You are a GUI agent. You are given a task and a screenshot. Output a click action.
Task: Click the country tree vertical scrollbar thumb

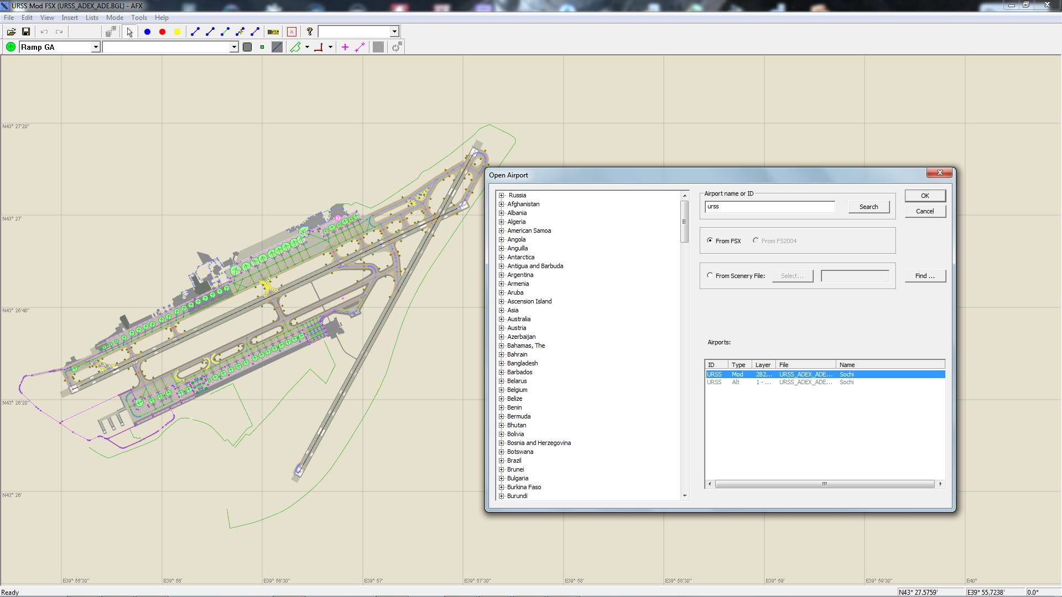pyautogui.click(x=684, y=221)
